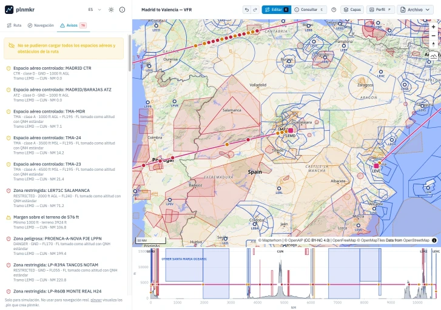Screen dimensions: 441x310
Task: Click the OpenFreeMap attribution link
Action: [x=344, y=240]
